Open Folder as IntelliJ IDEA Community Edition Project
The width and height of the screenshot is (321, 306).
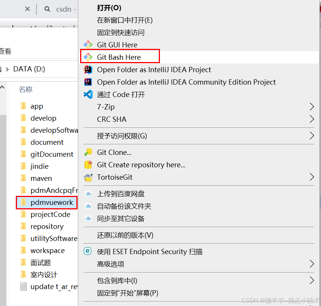pos(186,82)
